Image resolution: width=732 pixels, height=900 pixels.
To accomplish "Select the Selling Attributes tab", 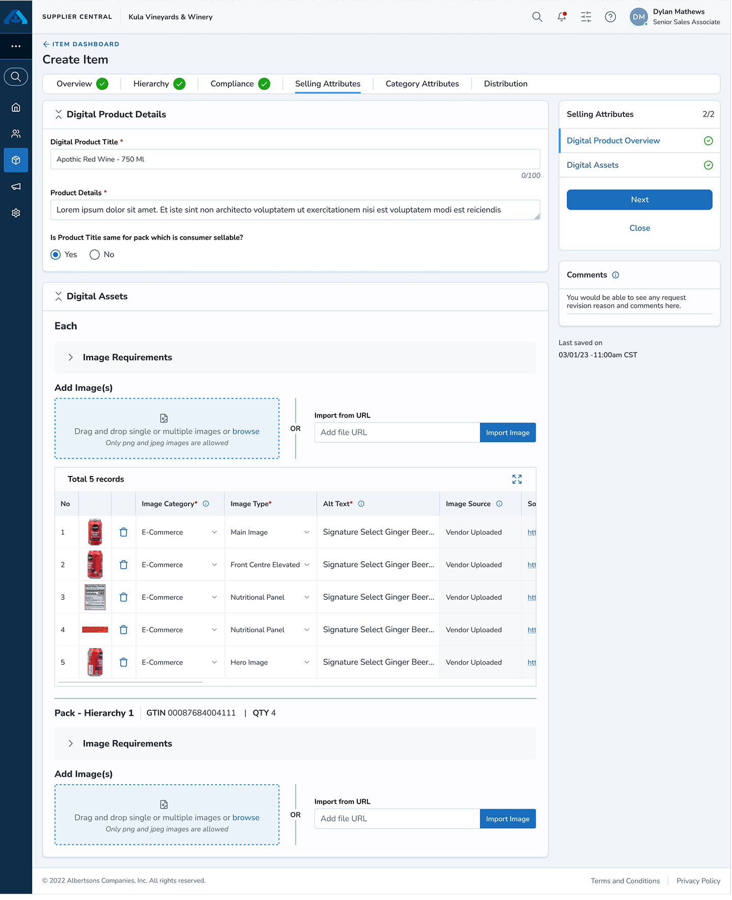I will tap(328, 84).
